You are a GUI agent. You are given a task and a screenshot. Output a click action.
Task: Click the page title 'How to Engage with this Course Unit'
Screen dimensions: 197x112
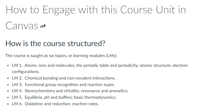point(96,10)
